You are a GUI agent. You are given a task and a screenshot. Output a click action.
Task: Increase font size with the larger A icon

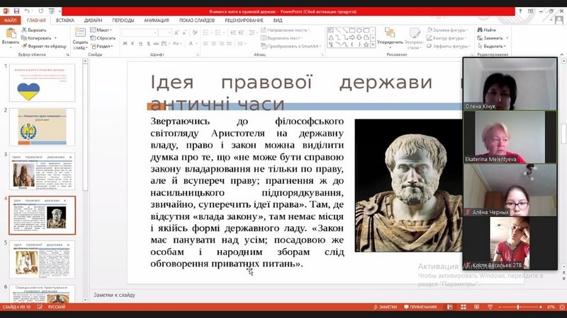click(x=176, y=33)
